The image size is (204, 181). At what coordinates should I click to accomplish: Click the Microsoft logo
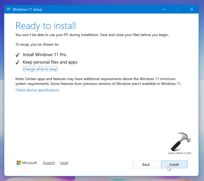[27, 163]
